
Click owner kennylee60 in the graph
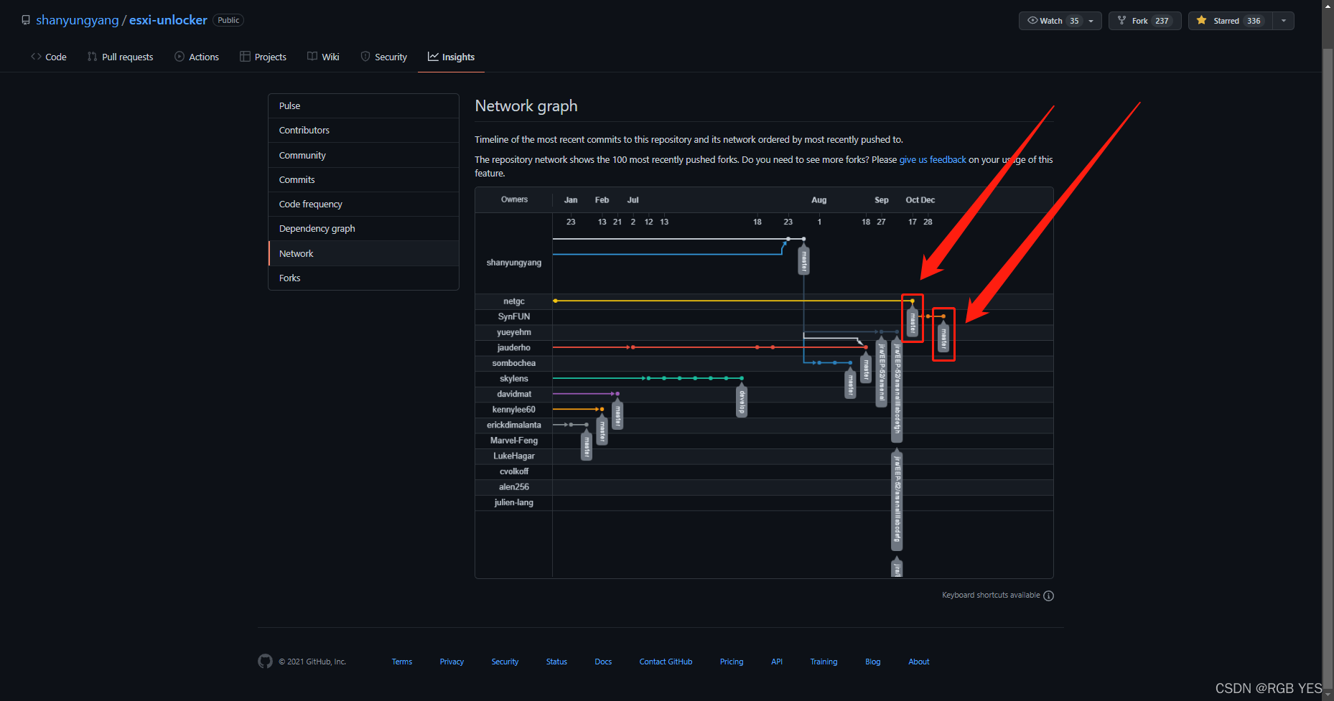514,410
